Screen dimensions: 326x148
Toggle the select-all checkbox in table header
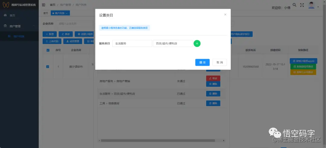(48, 50)
